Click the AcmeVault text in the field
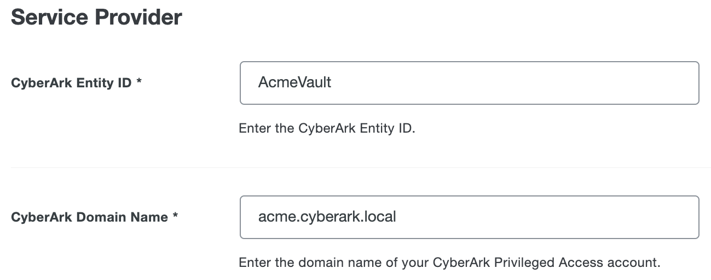Image resolution: width=711 pixels, height=280 pixels. 294,83
